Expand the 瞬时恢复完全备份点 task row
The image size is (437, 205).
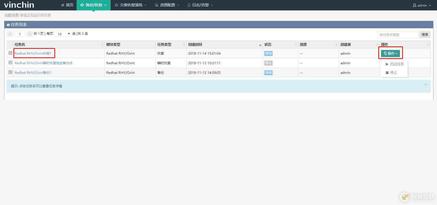(x=10, y=63)
